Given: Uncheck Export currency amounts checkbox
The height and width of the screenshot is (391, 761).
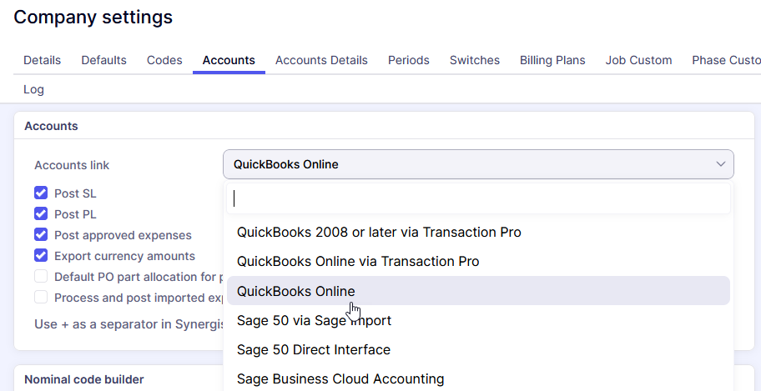Looking at the screenshot, I should (41, 256).
